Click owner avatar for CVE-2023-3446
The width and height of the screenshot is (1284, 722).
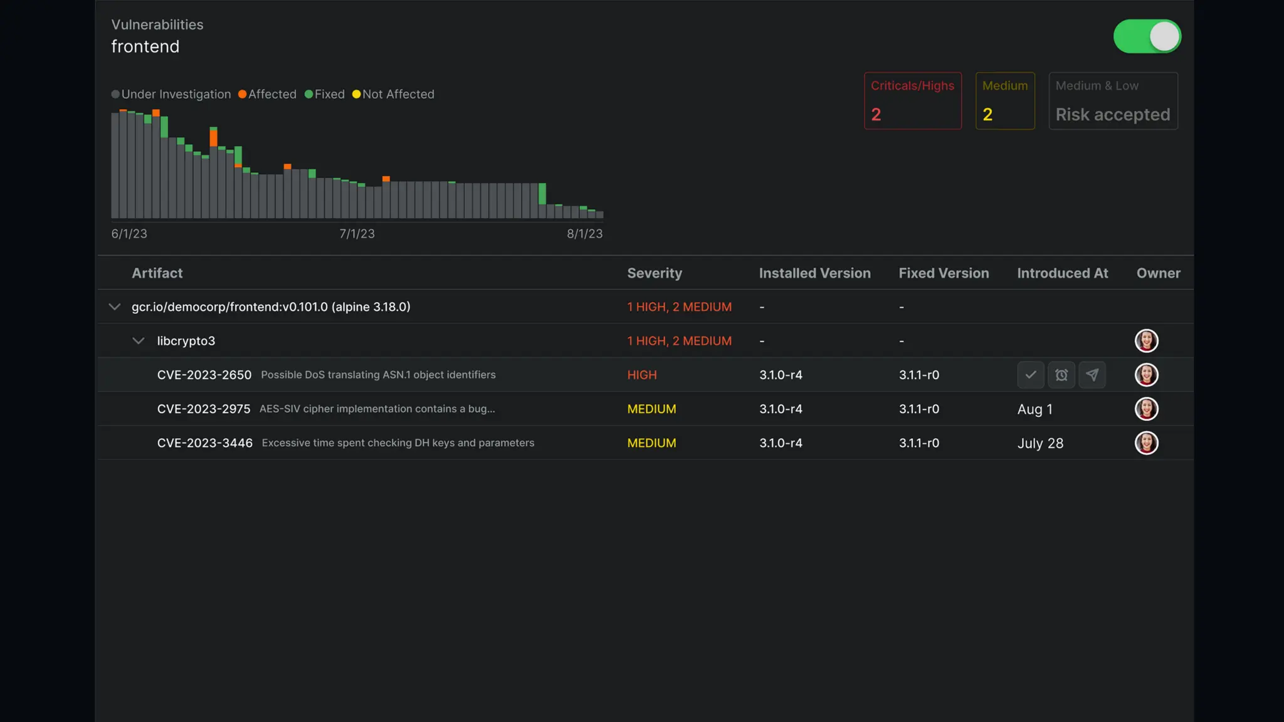click(1146, 443)
